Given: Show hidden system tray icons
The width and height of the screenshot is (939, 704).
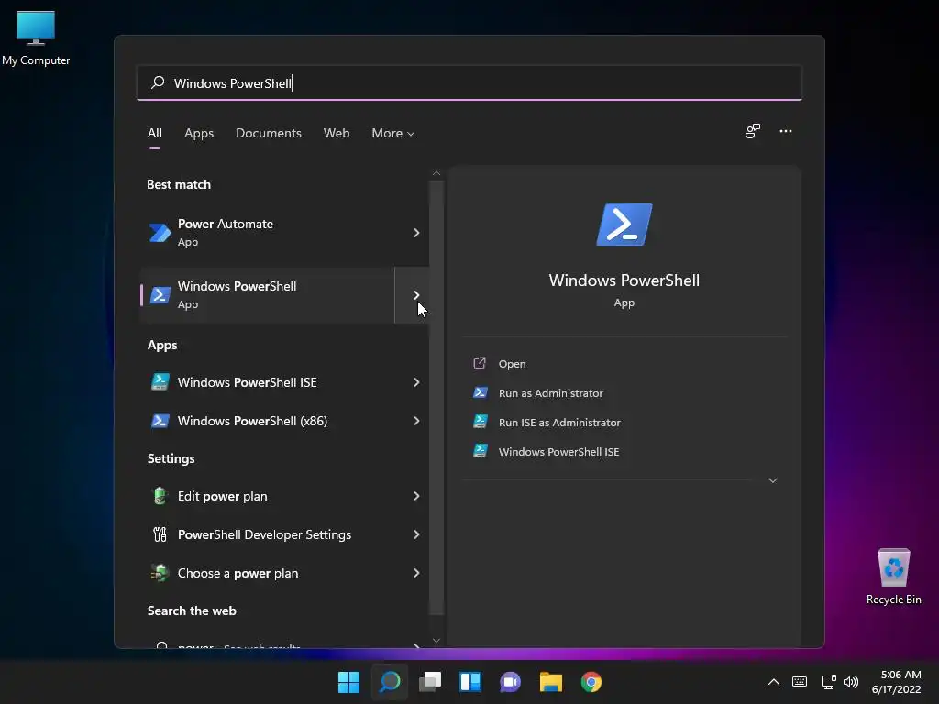Looking at the screenshot, I should pos(774,682).
